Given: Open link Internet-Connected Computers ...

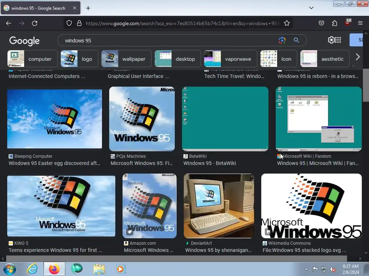Looking at the screenshot, I should pos(46,76).
